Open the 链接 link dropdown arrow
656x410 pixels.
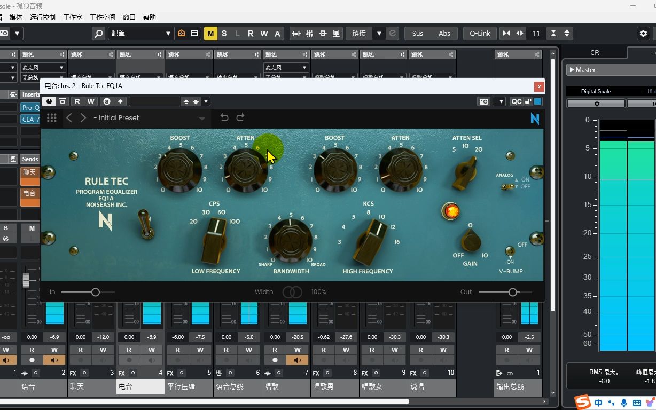point(379,33)
